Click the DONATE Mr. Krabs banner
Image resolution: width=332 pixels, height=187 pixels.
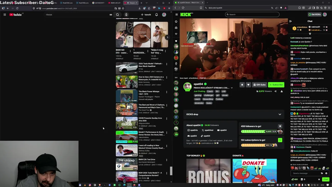click(x=254, y=171)
